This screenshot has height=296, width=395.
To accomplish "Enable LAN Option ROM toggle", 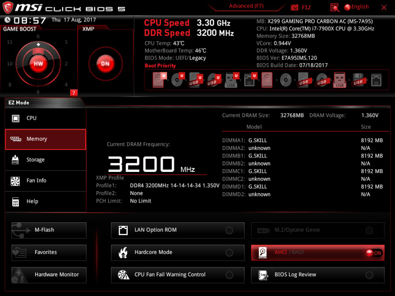I will coord(229,230).
